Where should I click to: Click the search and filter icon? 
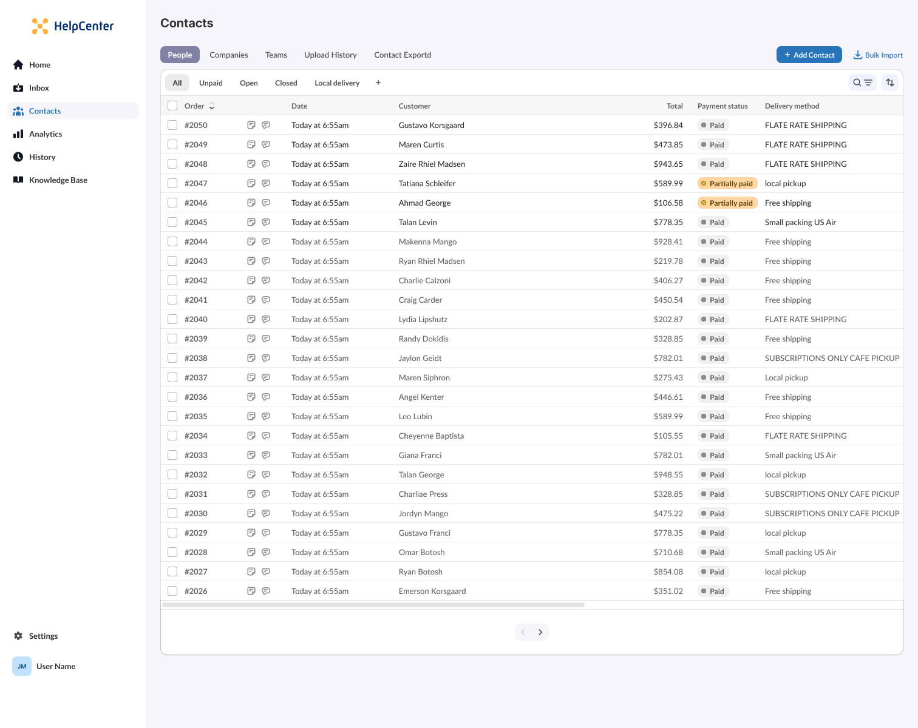862,83
